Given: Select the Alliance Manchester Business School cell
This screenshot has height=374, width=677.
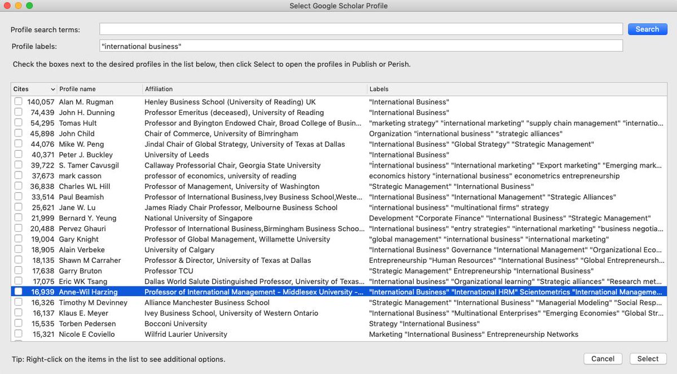Looking at the screenshot, I should 207,302.
